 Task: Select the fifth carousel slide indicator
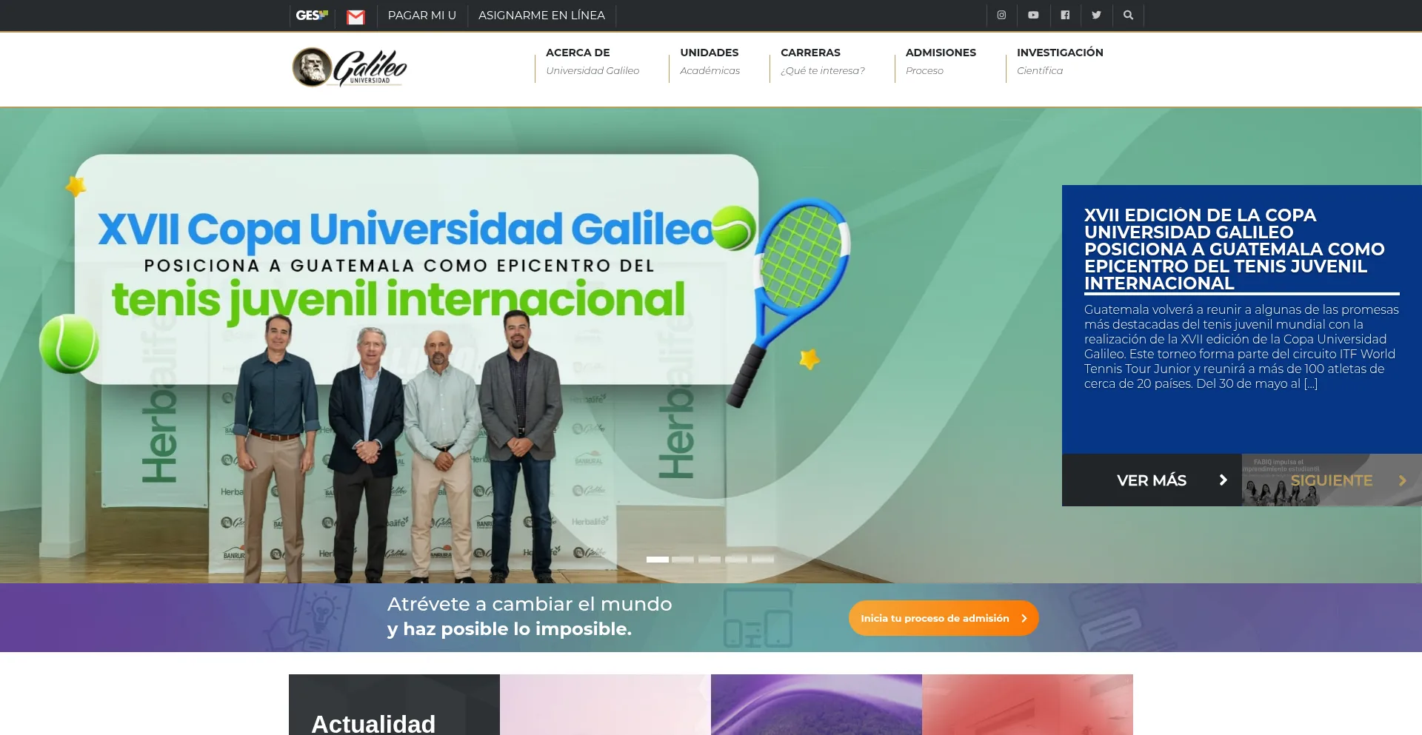click(x=763, y=560)
